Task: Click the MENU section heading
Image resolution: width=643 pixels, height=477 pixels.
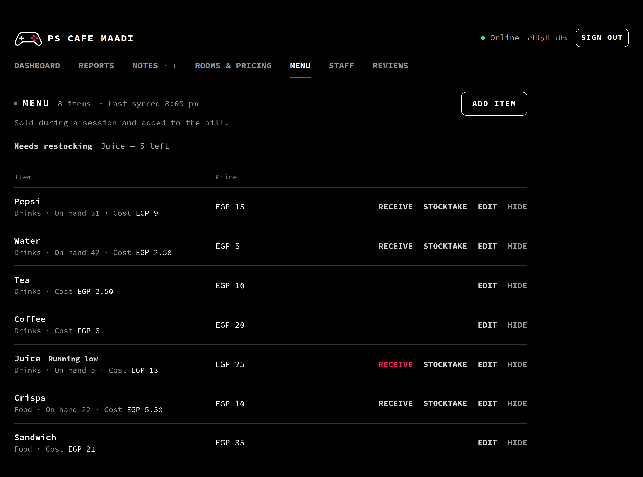Action: pyautogui.click(x=36, y=103)
